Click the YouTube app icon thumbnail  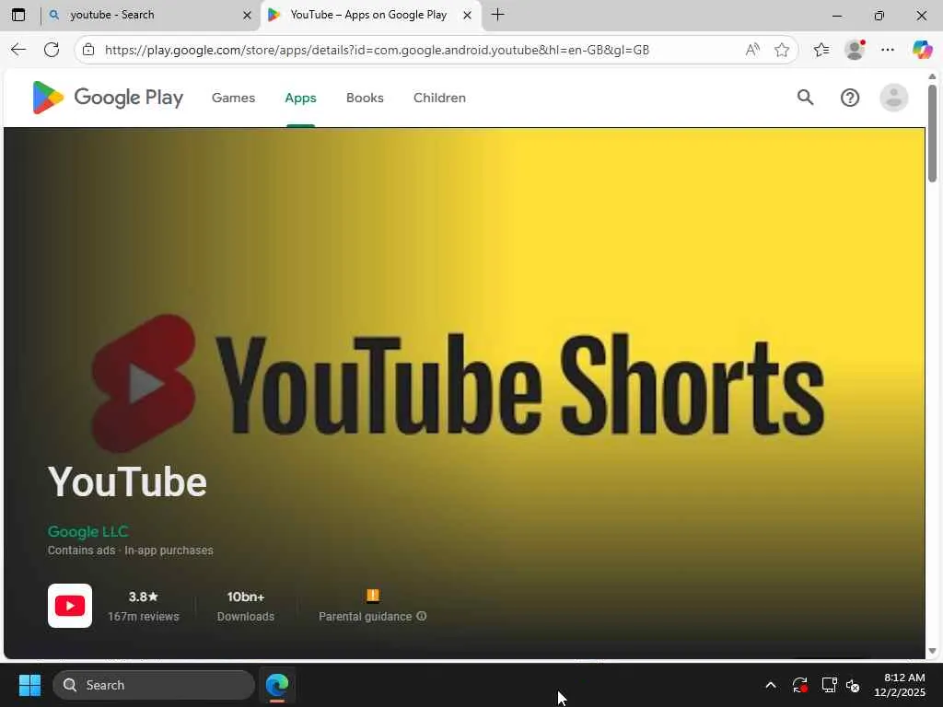(x=70, y=606)
